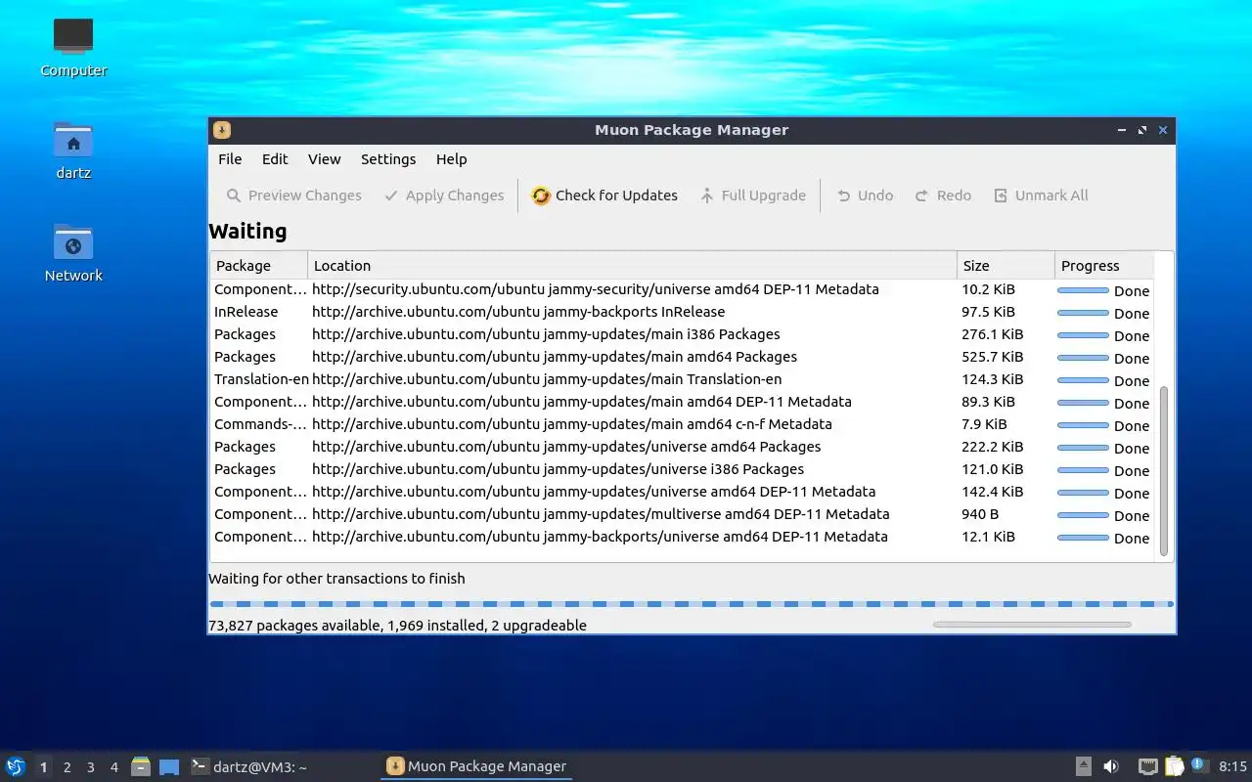Click the progress bar for the InRelease row
This screenshot has height=782, width=1252.
click(x=1083, y=313)
